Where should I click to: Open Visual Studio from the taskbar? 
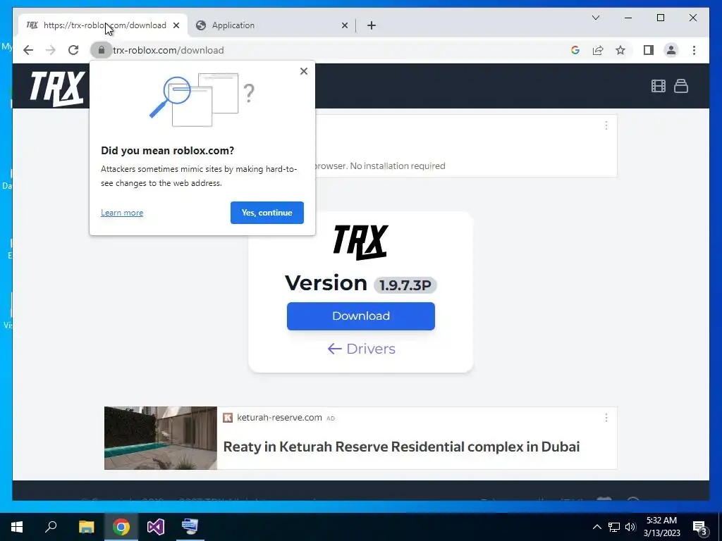156,527
